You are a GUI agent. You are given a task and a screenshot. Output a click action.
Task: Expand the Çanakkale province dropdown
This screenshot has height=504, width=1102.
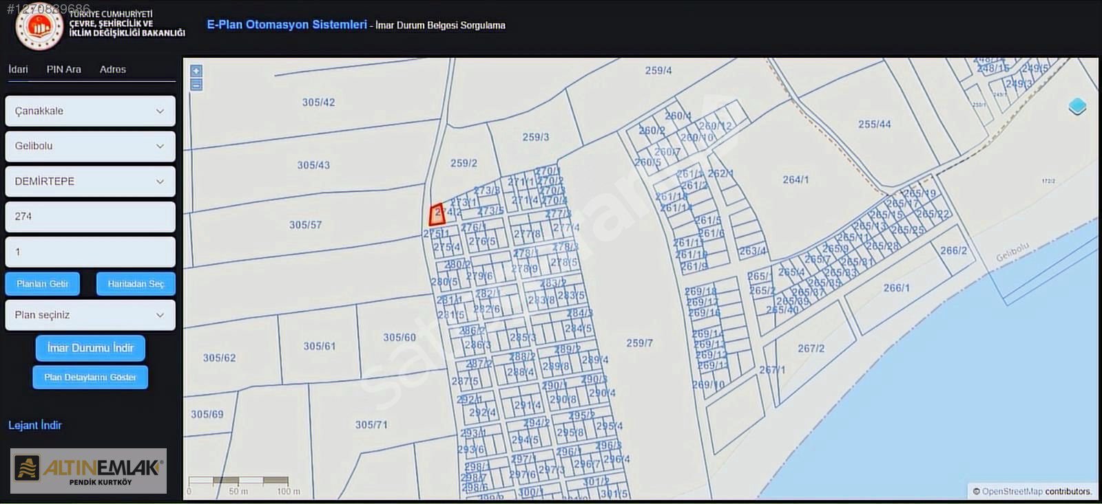[x=90, y=111]
